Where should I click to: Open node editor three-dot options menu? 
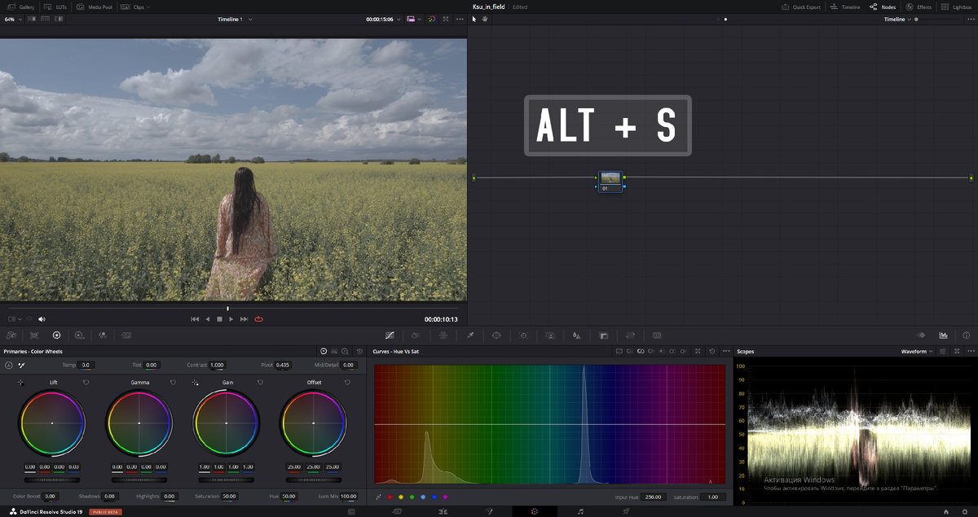click(x=970, y=19)
